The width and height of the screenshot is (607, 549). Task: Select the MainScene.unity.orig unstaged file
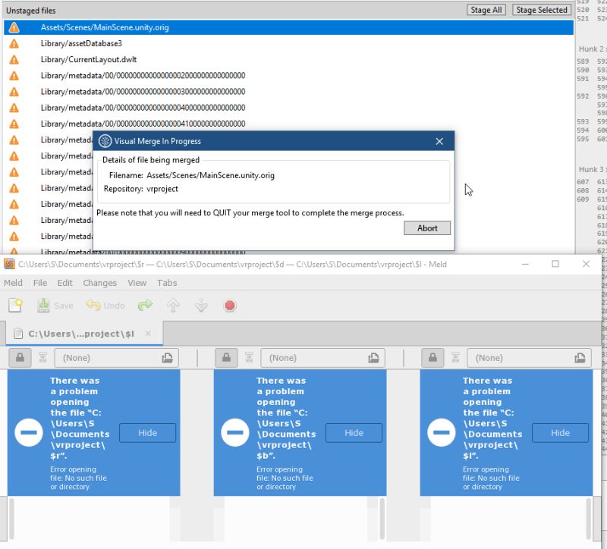click(x=106, y=27)
